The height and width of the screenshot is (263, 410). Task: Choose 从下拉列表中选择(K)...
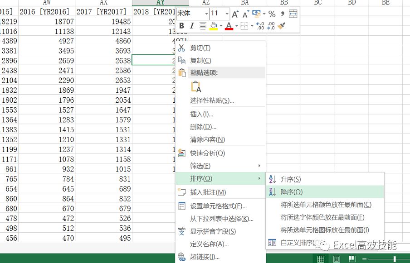[x=221, y=219]
